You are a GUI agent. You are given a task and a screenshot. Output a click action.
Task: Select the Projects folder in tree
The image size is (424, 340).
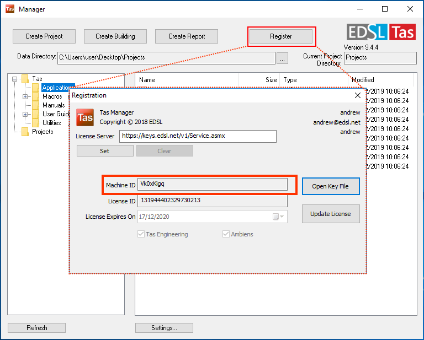pos(43,132)
